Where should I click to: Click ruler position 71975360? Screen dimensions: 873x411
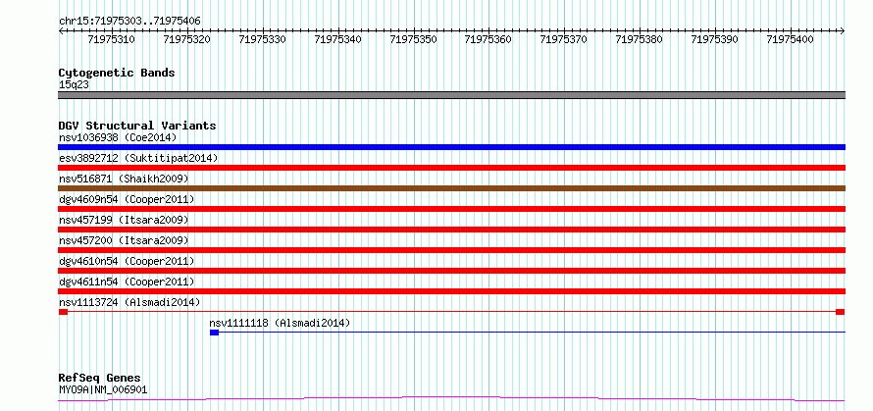tap(488, 39)
